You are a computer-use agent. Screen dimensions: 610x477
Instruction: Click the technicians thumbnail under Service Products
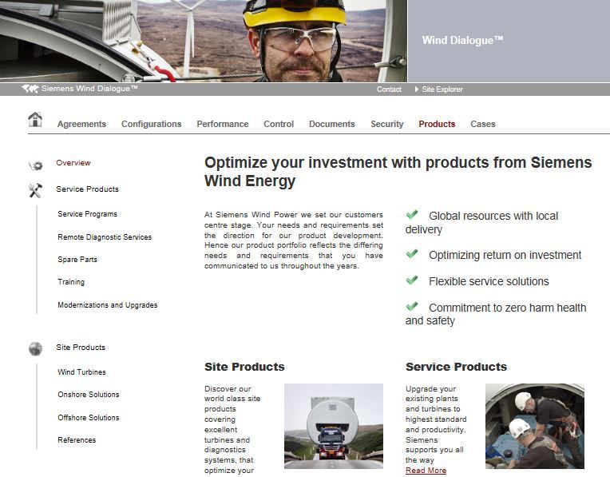535,426
